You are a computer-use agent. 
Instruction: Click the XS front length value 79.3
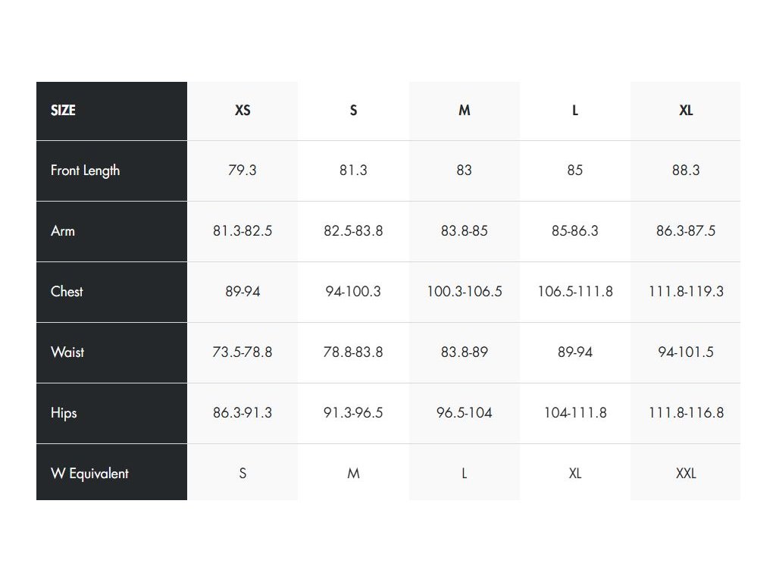pos(242,171)
